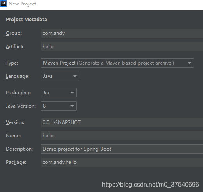Click the IntelliJ IDEA icon in title bar

click(x=3, y=4)
